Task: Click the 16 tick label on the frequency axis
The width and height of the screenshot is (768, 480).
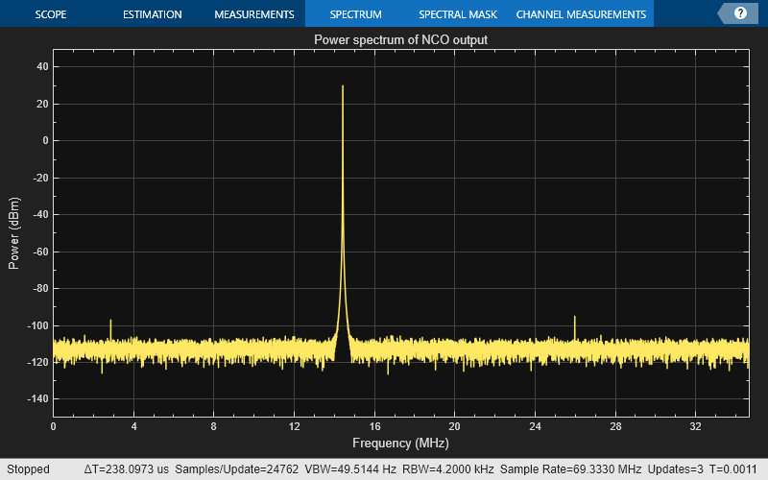Action: click(374, 426)
